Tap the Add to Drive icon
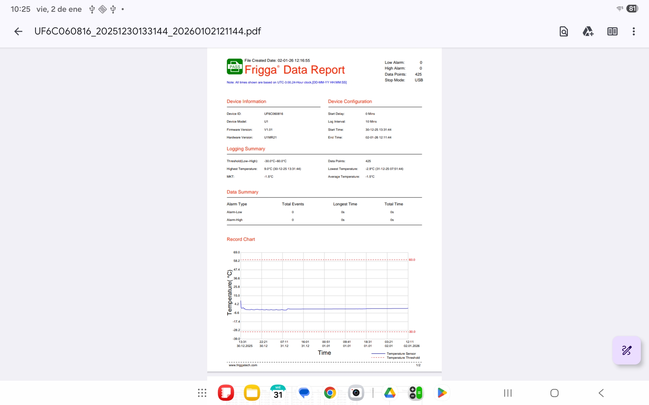649x405 pixels. tap(588, 31)
